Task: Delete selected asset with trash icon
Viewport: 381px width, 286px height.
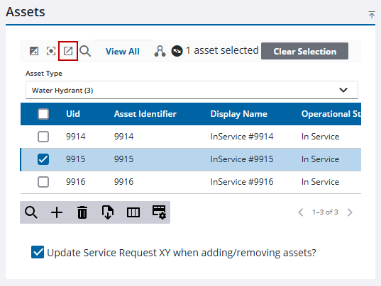Action: [x=82, y=212]
